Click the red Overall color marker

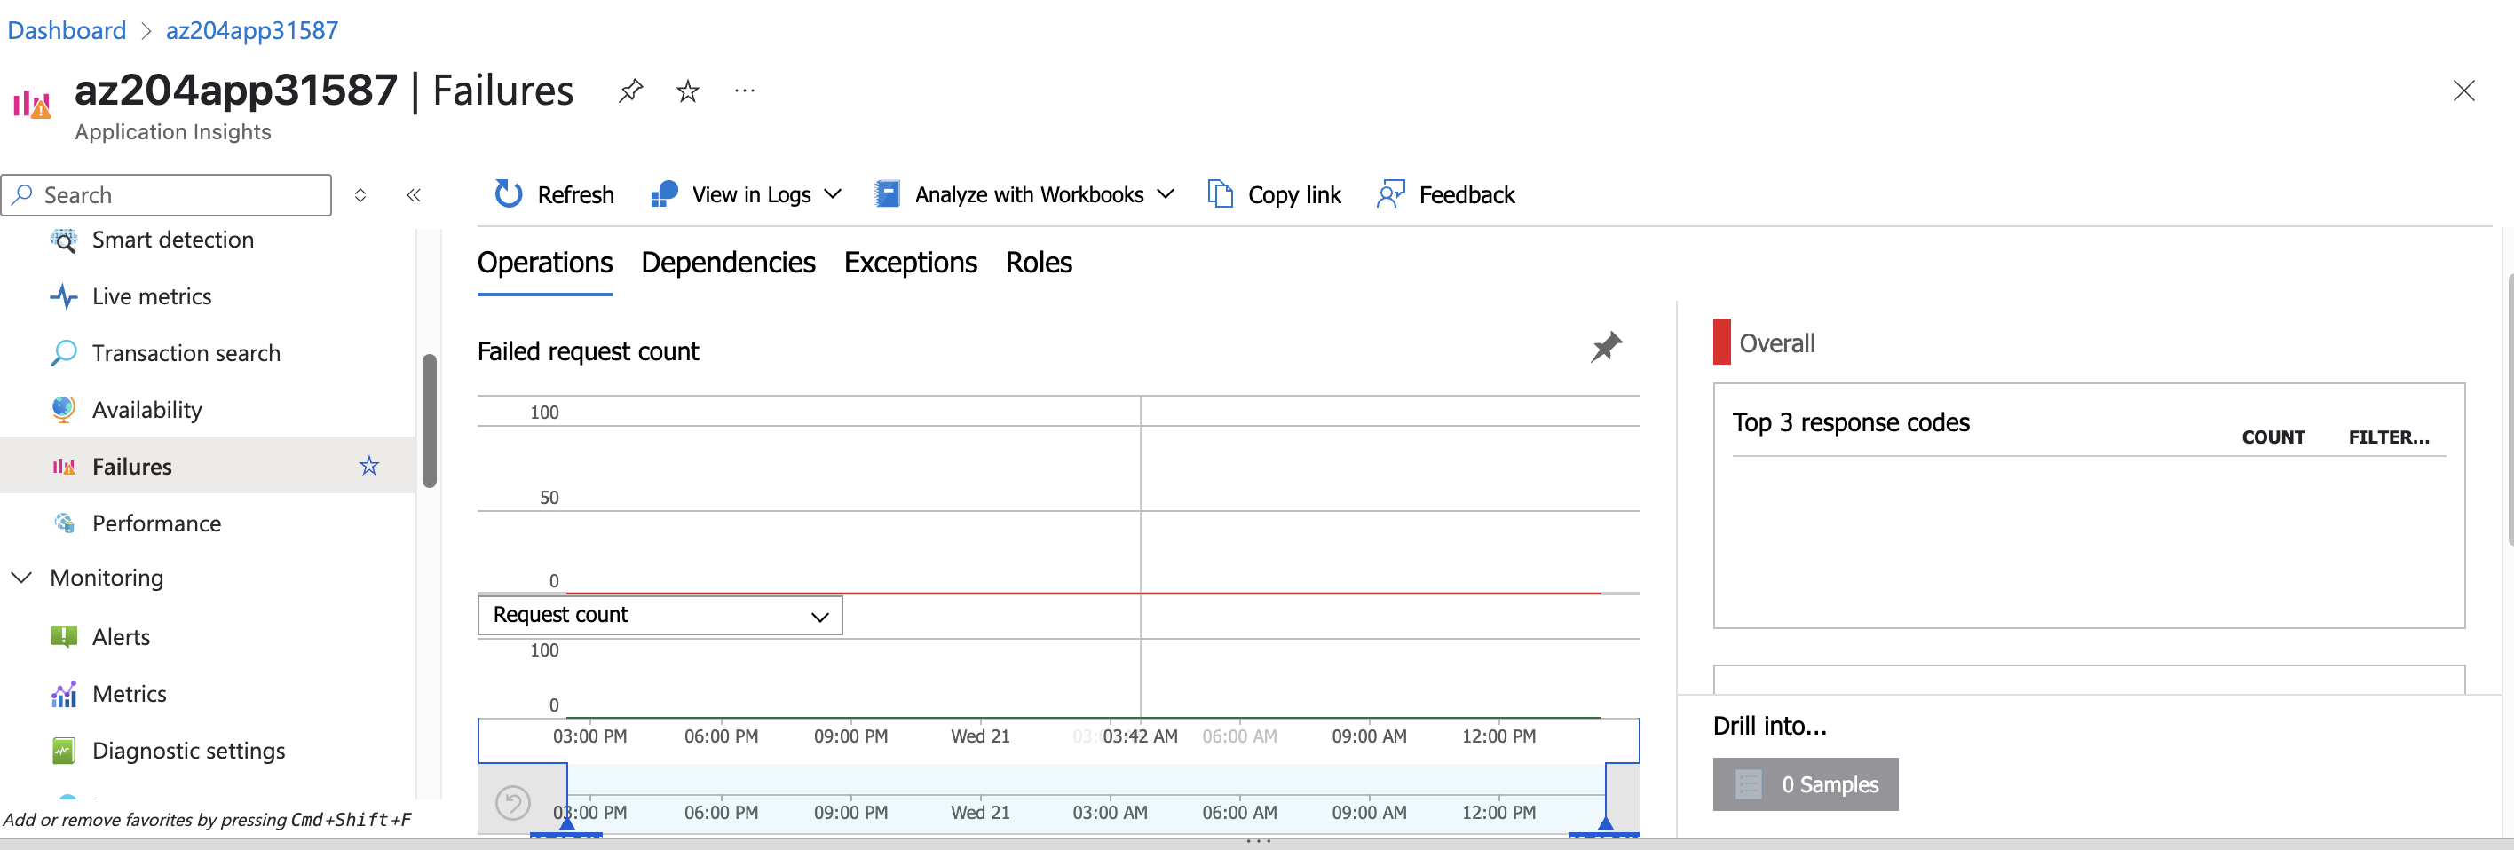click(1721, 342)
